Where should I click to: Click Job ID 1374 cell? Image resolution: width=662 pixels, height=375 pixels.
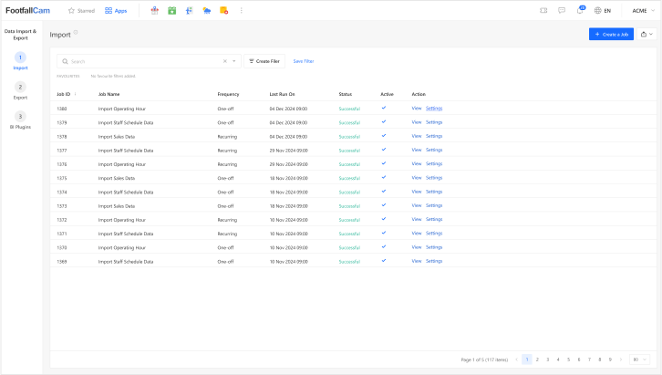coord(62,193)
